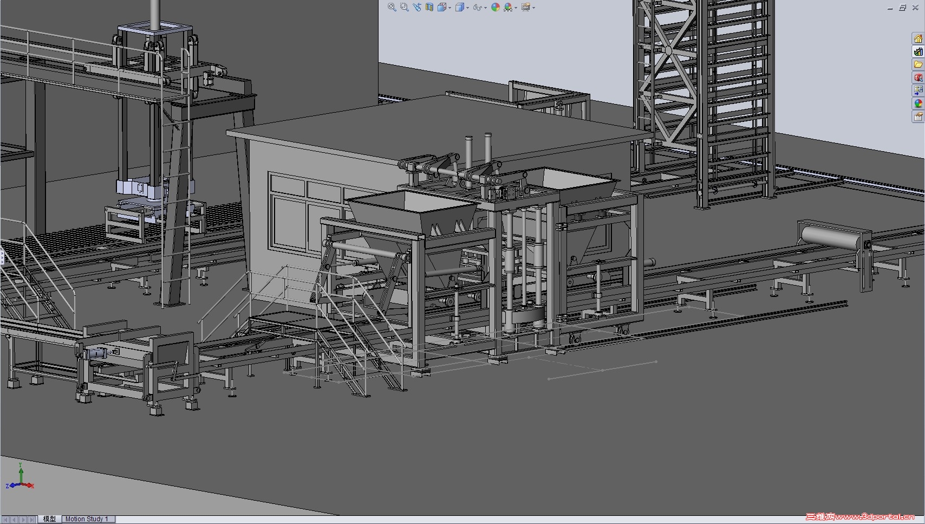
Task: Restore down the document window
Action: pyautogui.click(x=902, y=8)
